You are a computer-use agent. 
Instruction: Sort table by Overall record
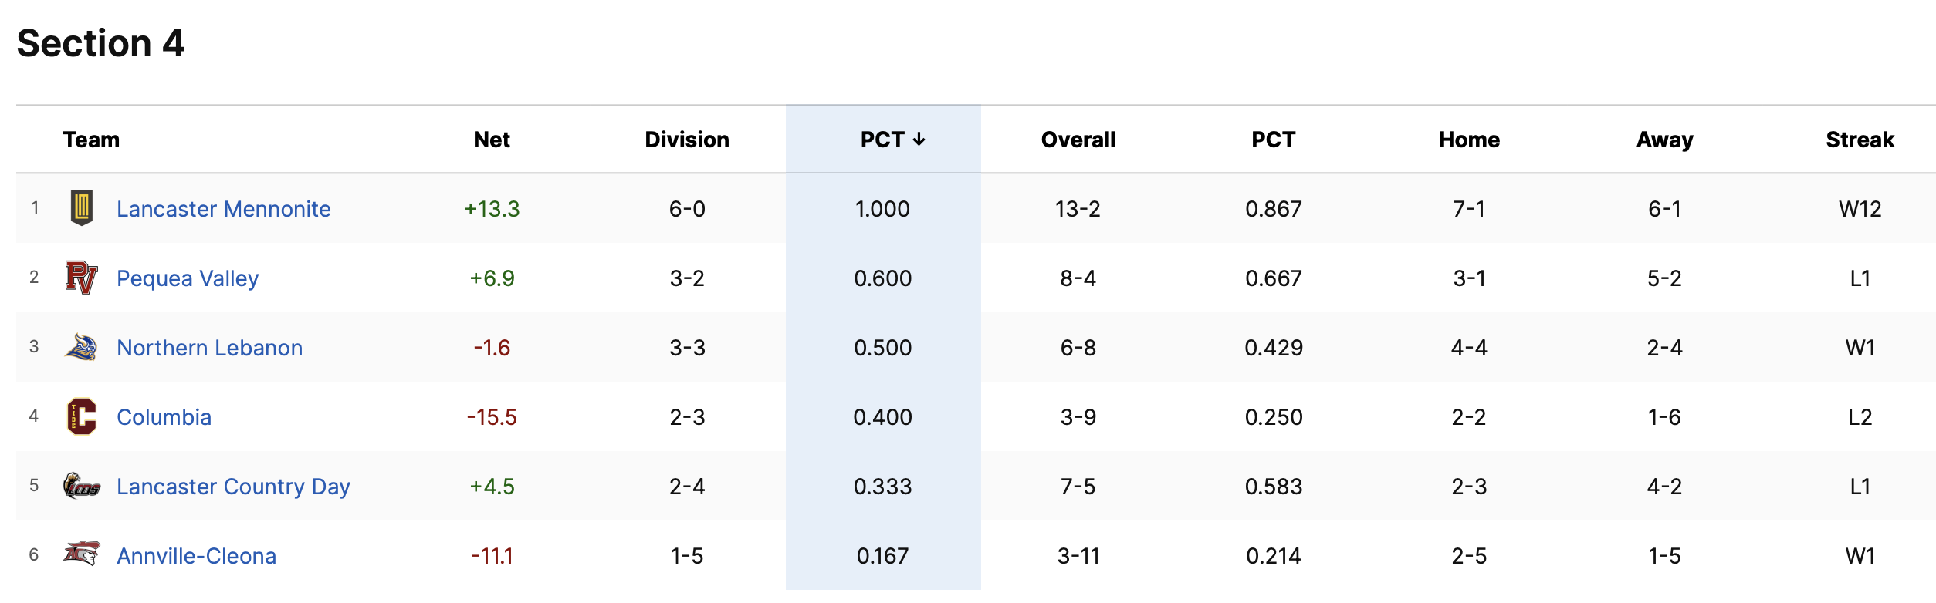click(1078, 140)
